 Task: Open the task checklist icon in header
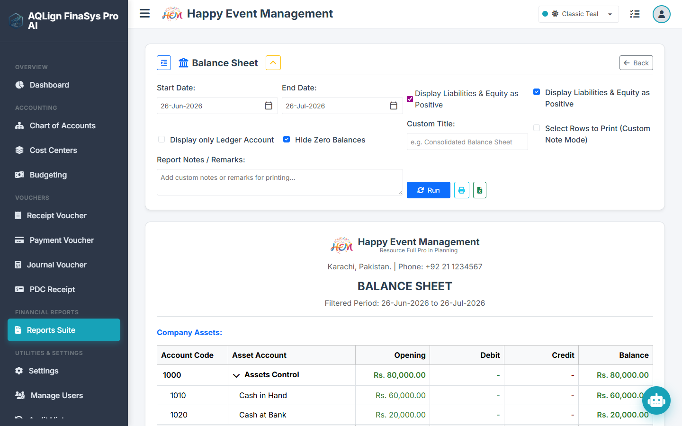point(635,14)
